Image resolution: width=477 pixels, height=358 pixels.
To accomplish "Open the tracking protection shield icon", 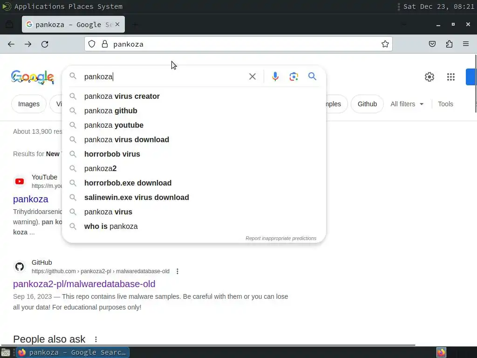I will [92, 44].
